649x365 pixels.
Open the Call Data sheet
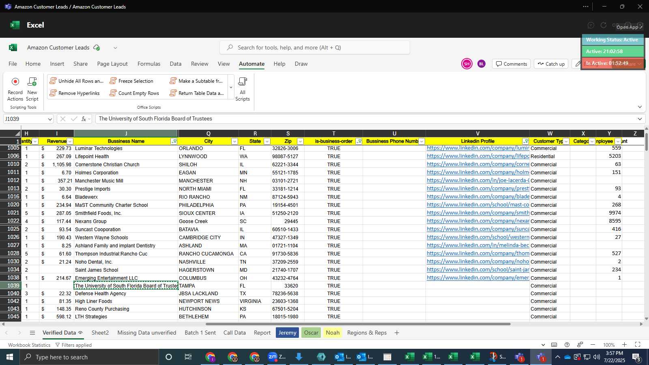[234, 333]
